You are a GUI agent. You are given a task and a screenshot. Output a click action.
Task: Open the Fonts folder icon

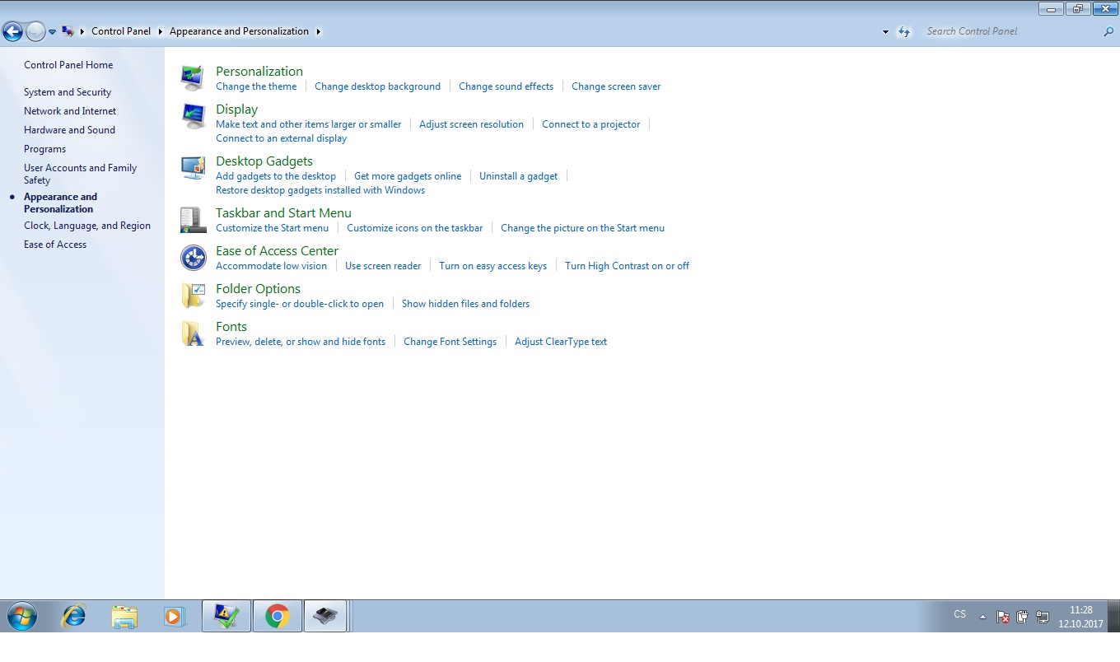click(193, 333)
